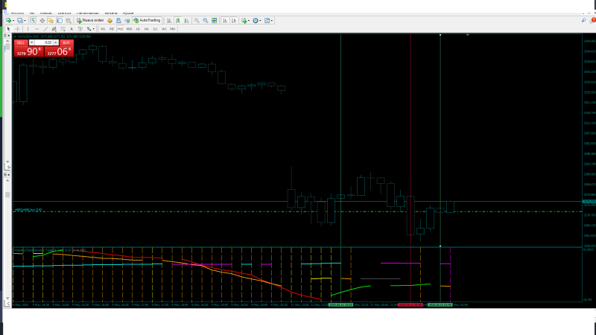The height and width of the screenshot is (335, 596).
Task: Launch MetaEditor from the toolbar
Action: pyautogui.click(x=110, y=21)
